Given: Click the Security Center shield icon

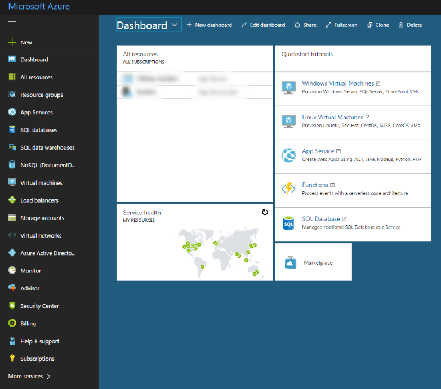Looking at the screenshot, I should (x=12, y=306).
